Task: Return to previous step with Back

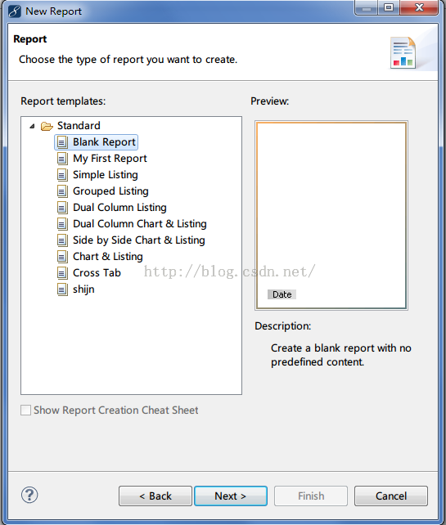Action: tap(155, 496)
